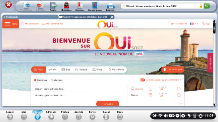Click the padlock security icon
This screenshot has height=122, width=218.
201,6
